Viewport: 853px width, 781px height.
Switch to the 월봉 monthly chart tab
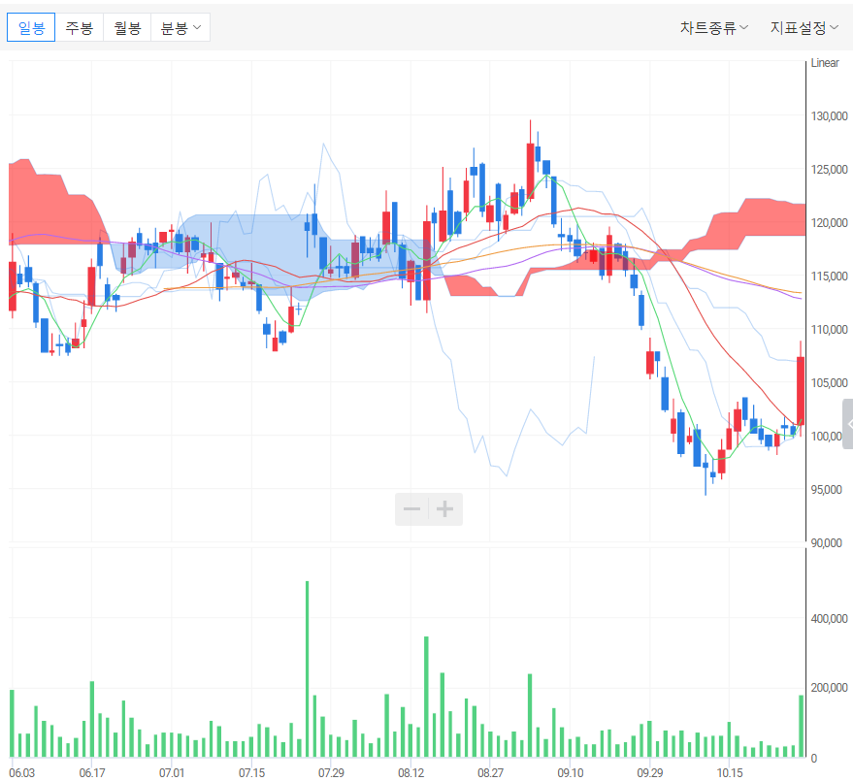click(x=127, y=27)
